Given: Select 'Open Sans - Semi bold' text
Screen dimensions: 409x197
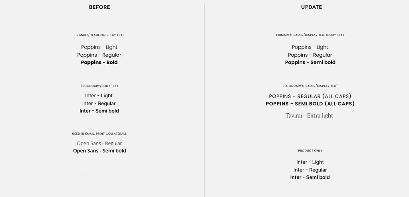Looking at the screenshot, I should click(99, 151).
